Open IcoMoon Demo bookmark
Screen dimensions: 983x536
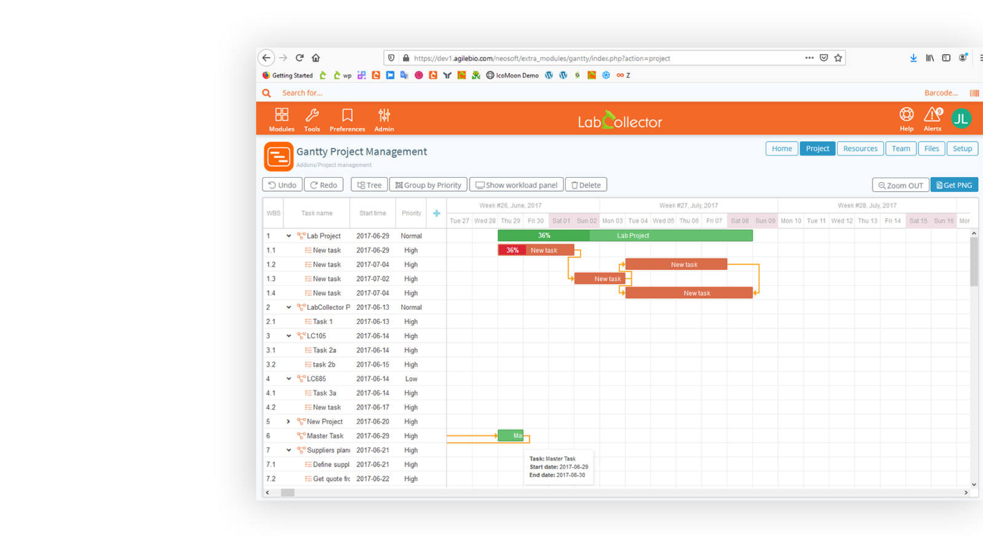tap(512, 76)
